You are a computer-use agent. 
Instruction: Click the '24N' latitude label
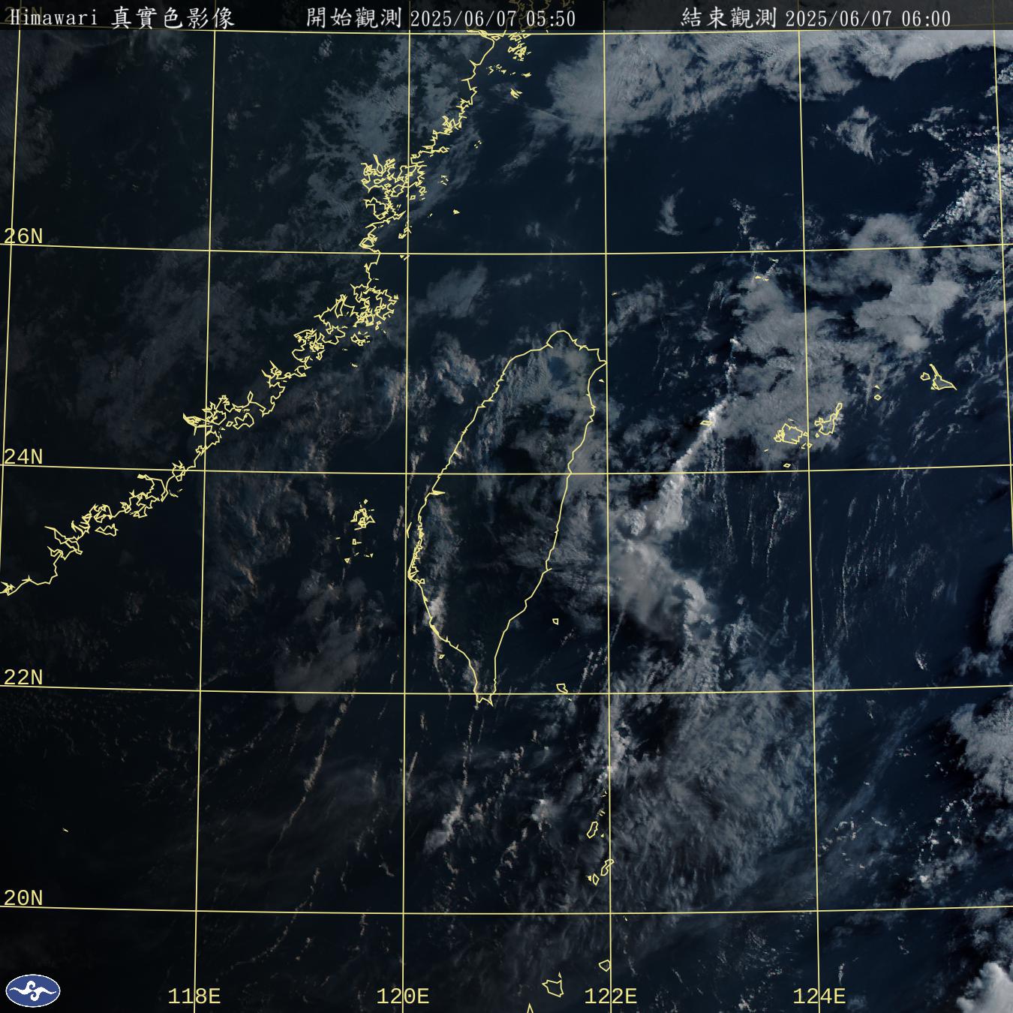click(23, 457)
